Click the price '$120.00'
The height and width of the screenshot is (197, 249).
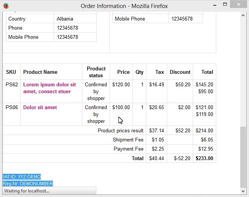[x=121, y=84]
